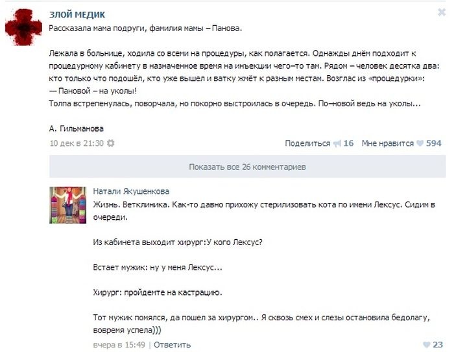The width and height of the screenshot is (454, 352).
Task: Click the Поделиться share link
Action: click(x=307, y=143)
